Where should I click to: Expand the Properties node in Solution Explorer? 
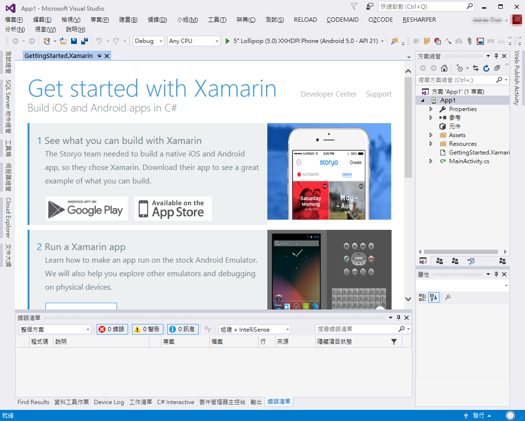(x=431, y=109)
